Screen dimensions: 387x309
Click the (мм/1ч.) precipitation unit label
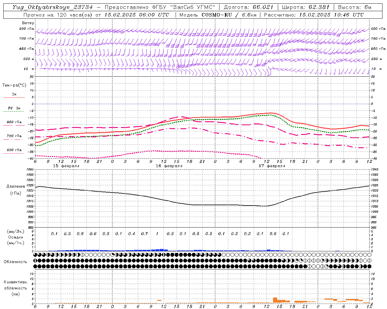[x=16, y=243]
